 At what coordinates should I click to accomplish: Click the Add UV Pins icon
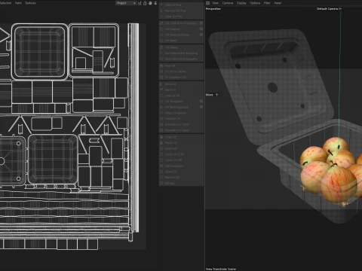(x=161, y=5)
